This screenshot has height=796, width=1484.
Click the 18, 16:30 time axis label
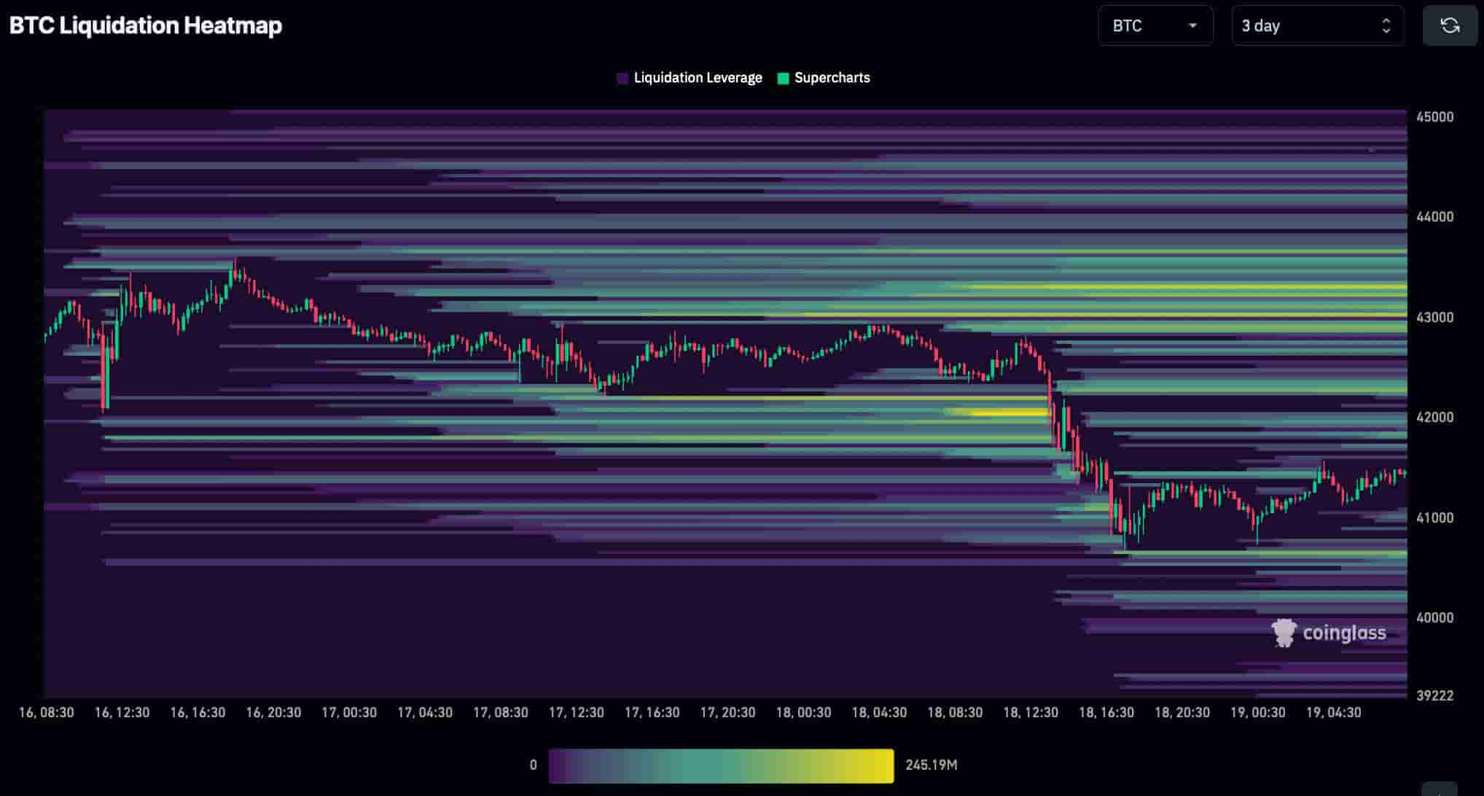coord(1106,712)
